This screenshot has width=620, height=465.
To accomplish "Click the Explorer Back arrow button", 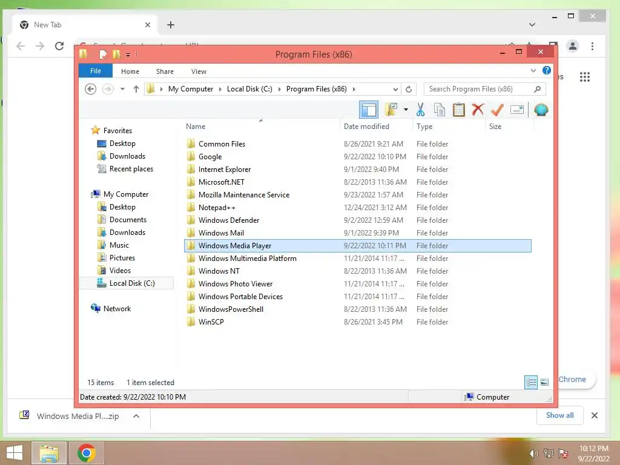I will click(x=91, y=89).
